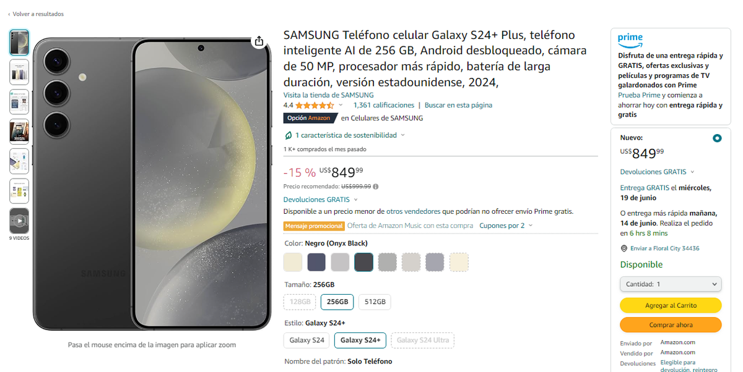
Task: Select the Nuevo purchase option radio button
Action: pyautogui.click(x=717, y=138)
